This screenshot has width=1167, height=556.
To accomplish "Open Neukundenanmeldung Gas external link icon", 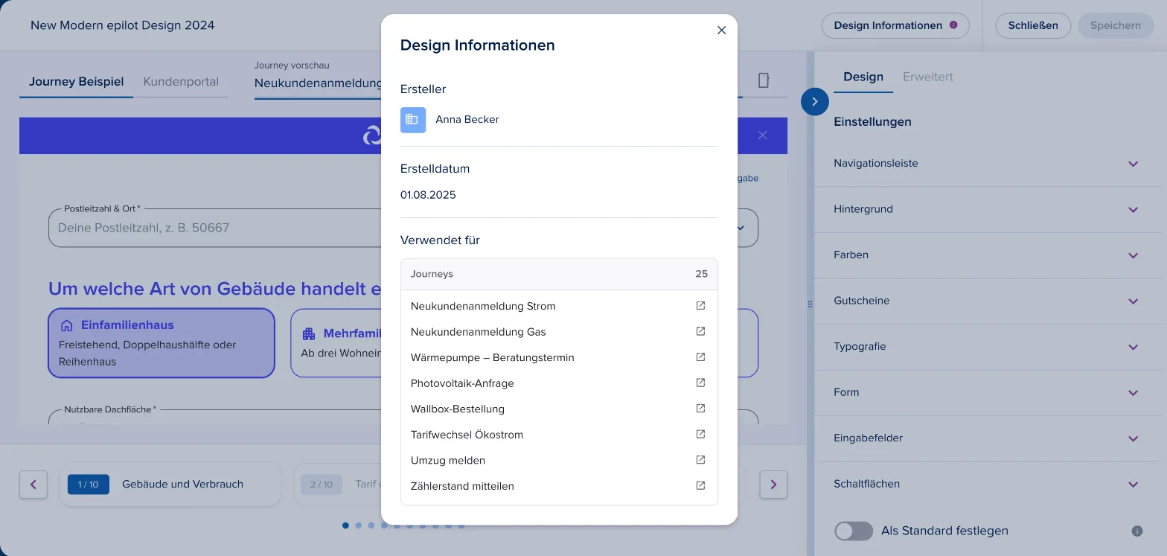I will coord(700,331).
